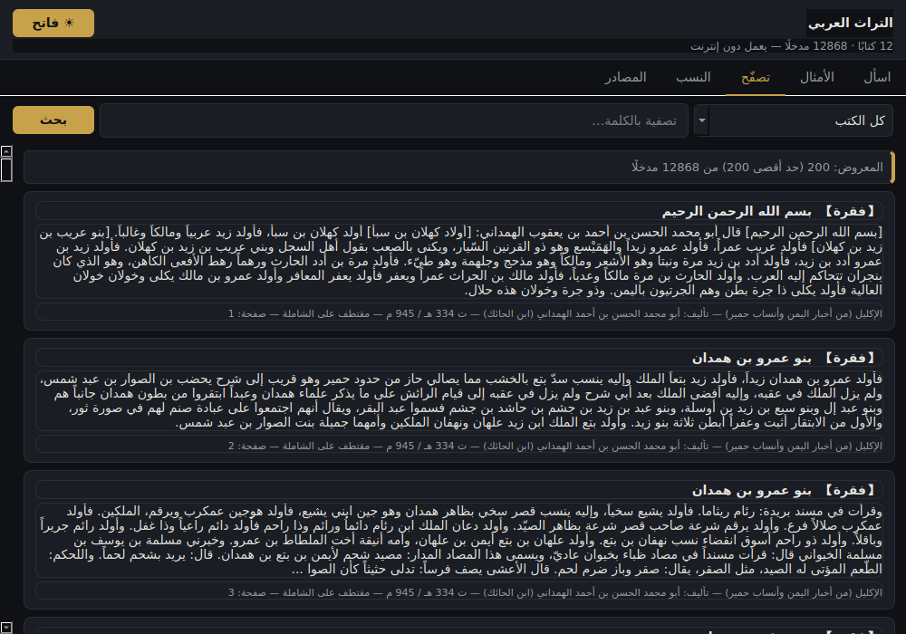Go to the النسب tab
Image resolution: width=906 pixels, height=634 pixels.
pyautogui.click(x=693, y=77)
